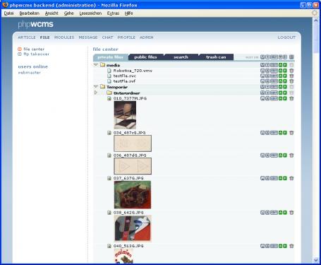Upload a file into the media folder

262,65
